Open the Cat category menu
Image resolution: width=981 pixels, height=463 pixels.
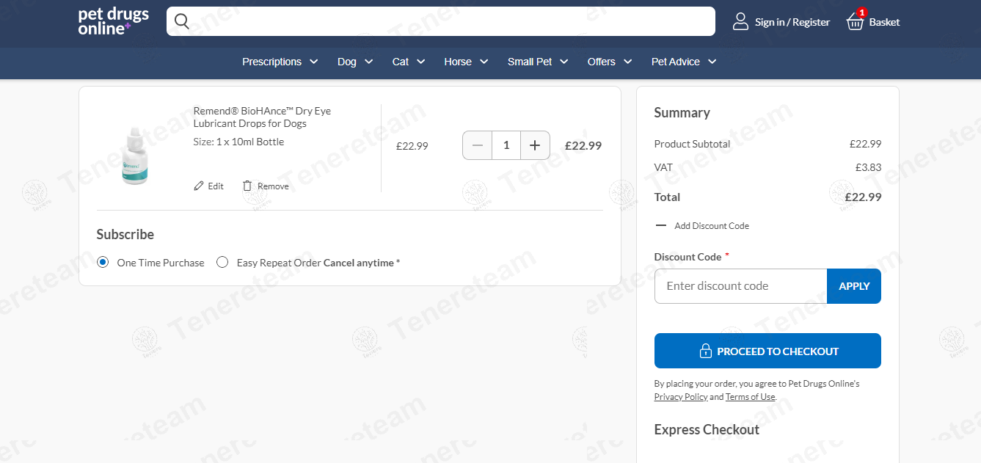(x=409, y=62)
